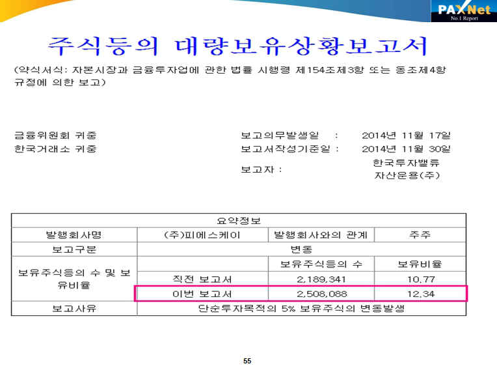Select the 직전 보고서 row label
The height and width of the screenshot is (368, 497).
coord(202,279)
